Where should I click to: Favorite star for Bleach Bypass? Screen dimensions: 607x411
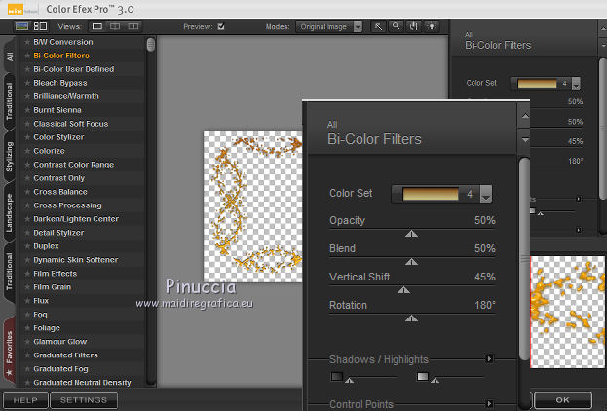(x=27, y=83)
